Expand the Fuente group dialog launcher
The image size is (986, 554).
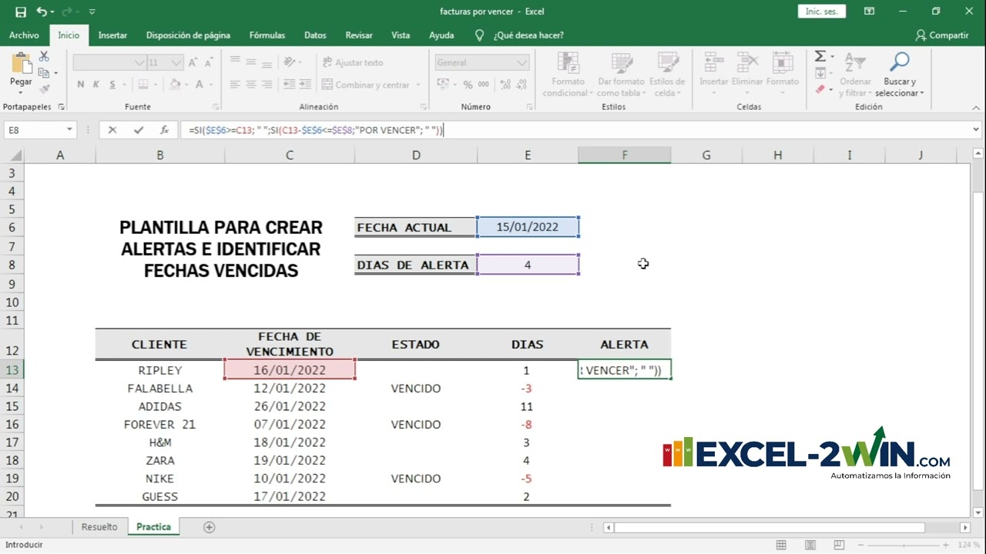216,107
